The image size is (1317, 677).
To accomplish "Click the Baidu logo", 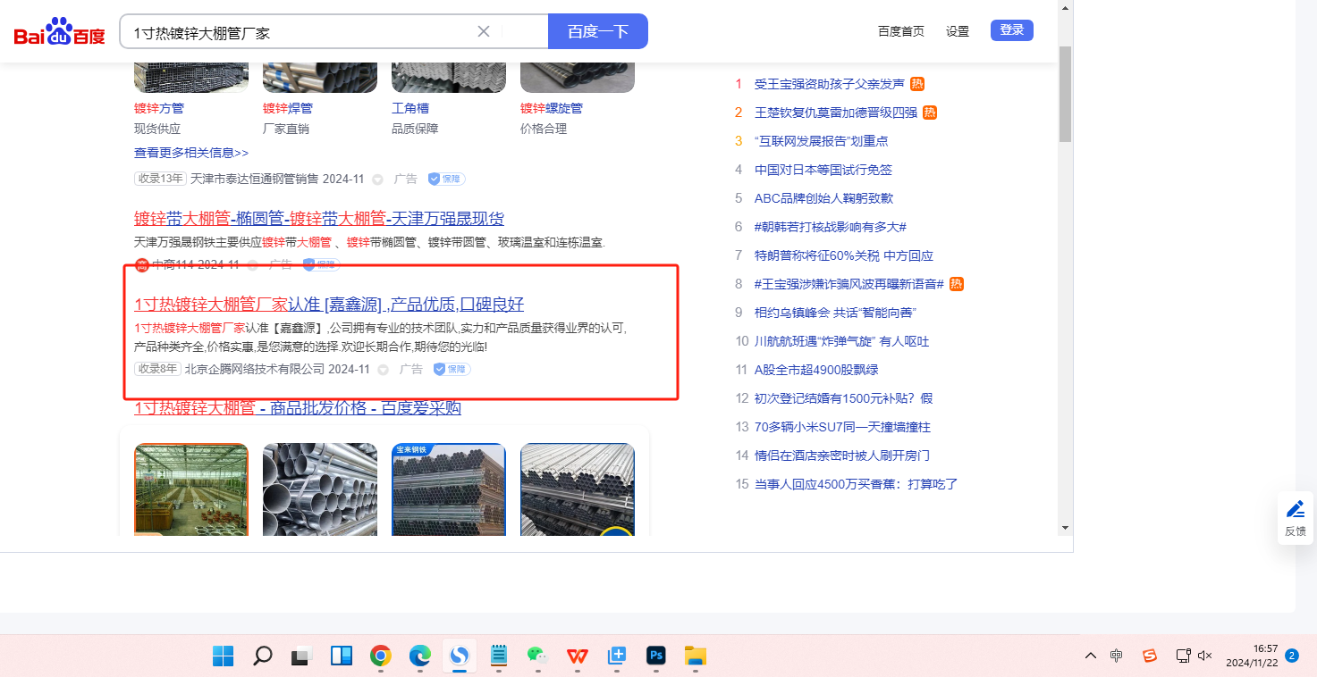I will click(59, 32).
